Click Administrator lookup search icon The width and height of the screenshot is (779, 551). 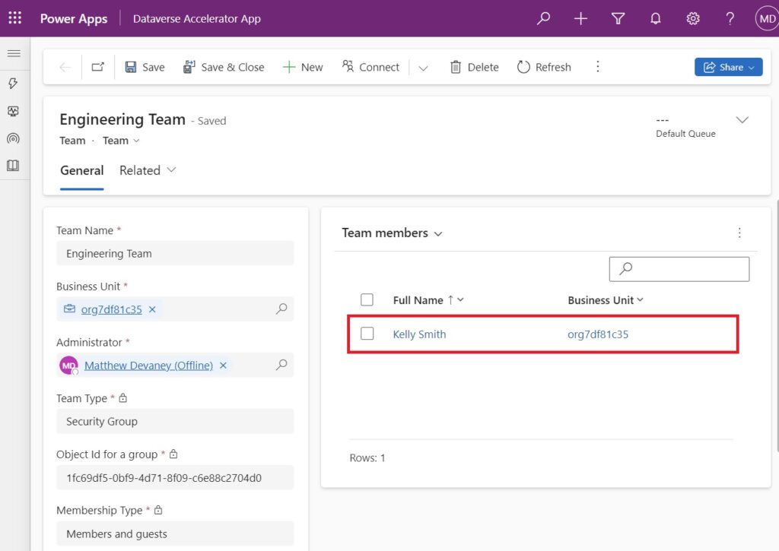pyautogui.click(x=281, y=365)
